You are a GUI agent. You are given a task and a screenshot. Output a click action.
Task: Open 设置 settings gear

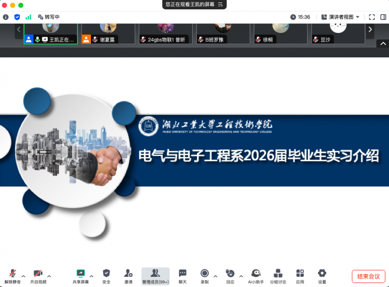click(x=322, y=276)
